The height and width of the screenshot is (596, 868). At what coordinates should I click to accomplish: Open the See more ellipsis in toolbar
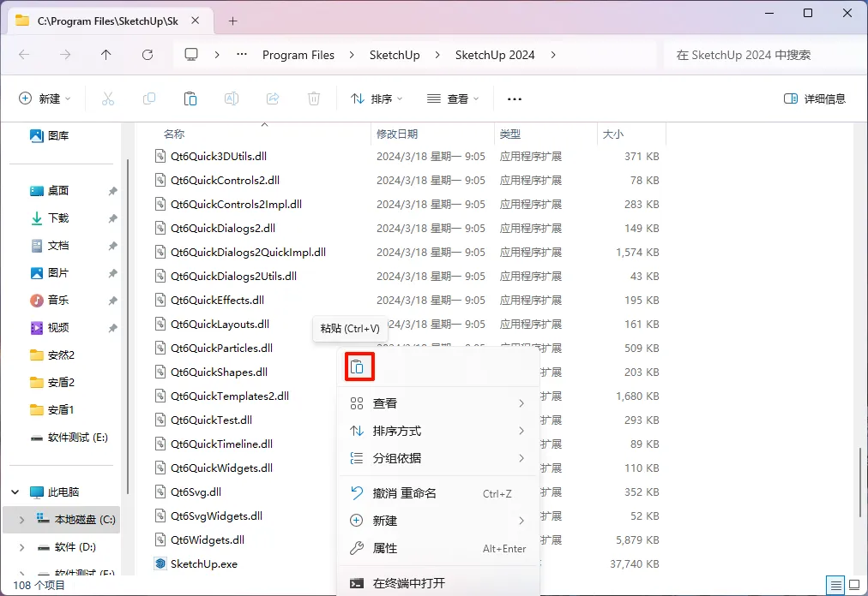click(515, 99)
